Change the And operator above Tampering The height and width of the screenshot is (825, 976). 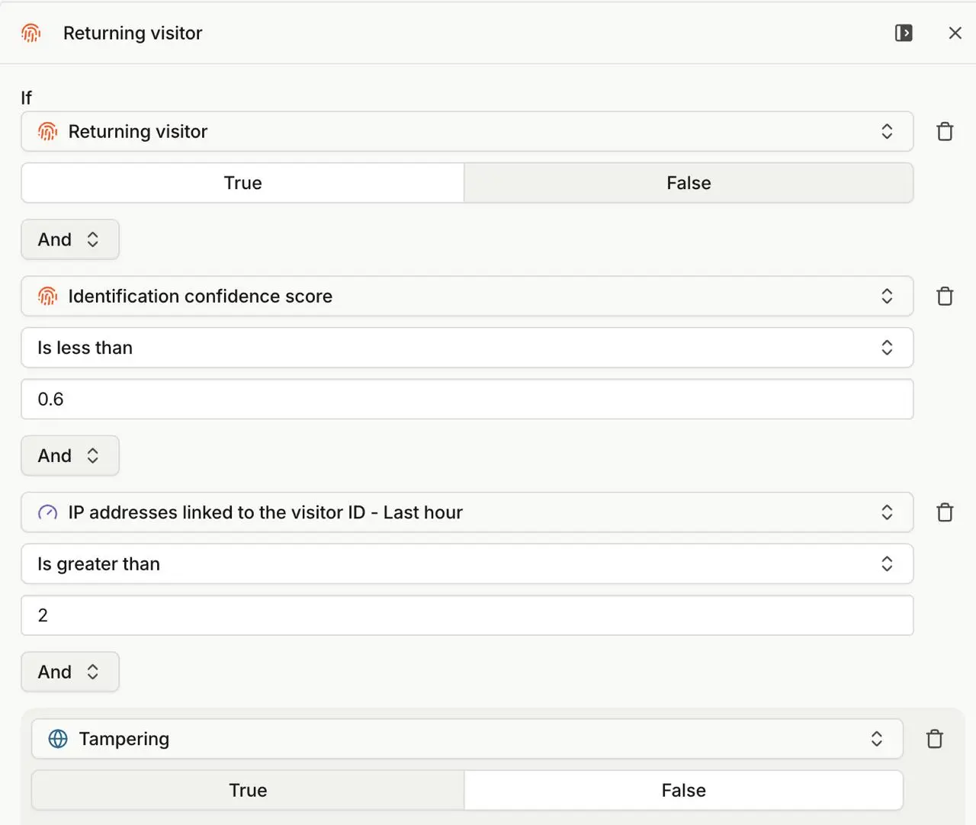point(69,672)
